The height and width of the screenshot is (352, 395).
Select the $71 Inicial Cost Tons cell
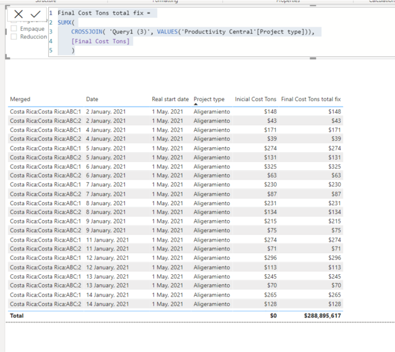click(x=272, y=249)
